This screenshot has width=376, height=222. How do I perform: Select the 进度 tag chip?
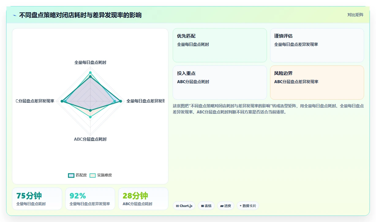click(x=226, y=206)
